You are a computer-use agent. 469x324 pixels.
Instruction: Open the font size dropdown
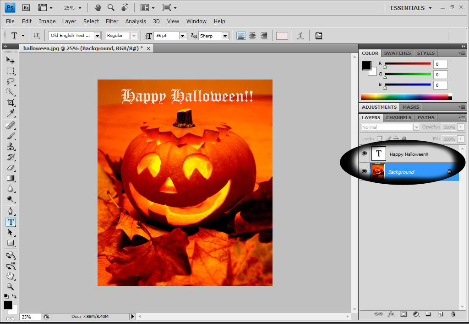[x=182, y=36]
